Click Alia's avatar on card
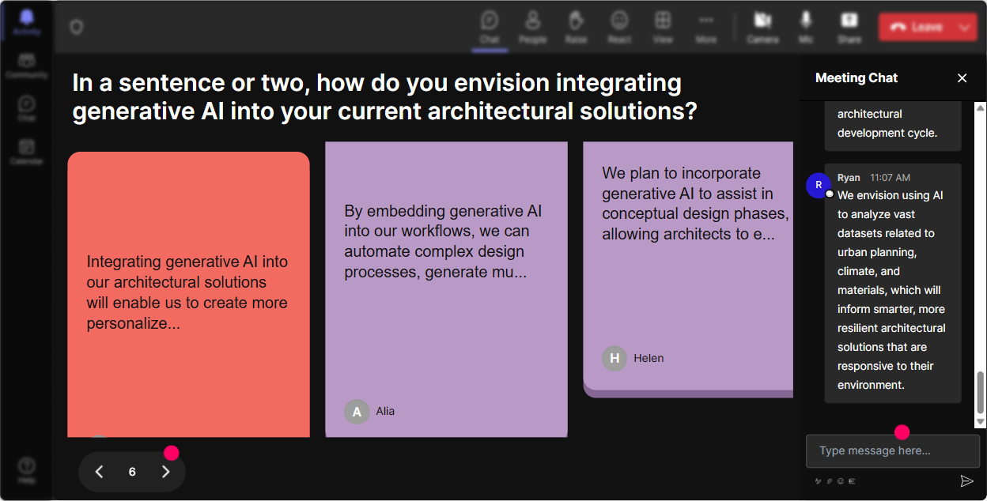Viewport: 987px width, 501px height. pos(357,412)
